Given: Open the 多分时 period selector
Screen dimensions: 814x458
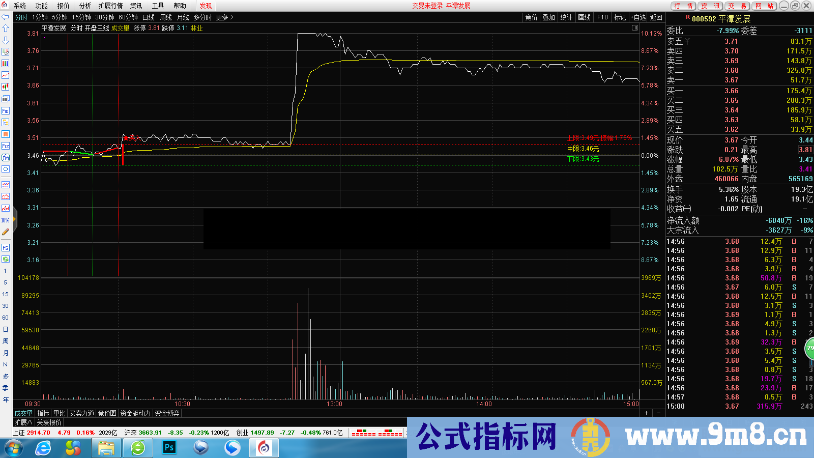Looking at the screenshot, I should point(202,17).
